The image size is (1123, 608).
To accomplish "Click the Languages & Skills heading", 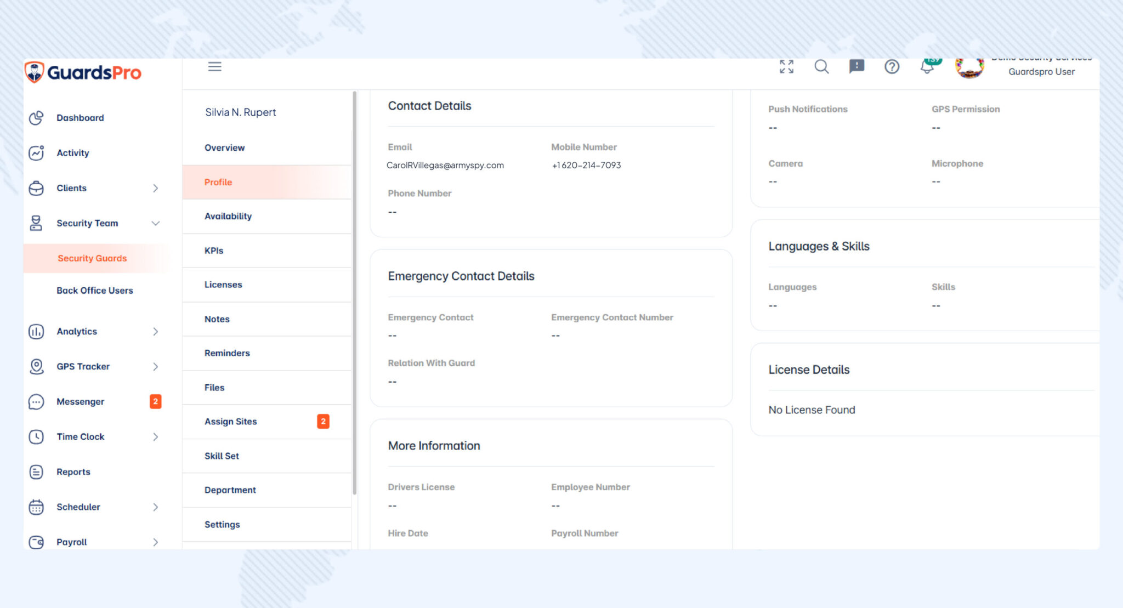I will [x=819, y=247].
